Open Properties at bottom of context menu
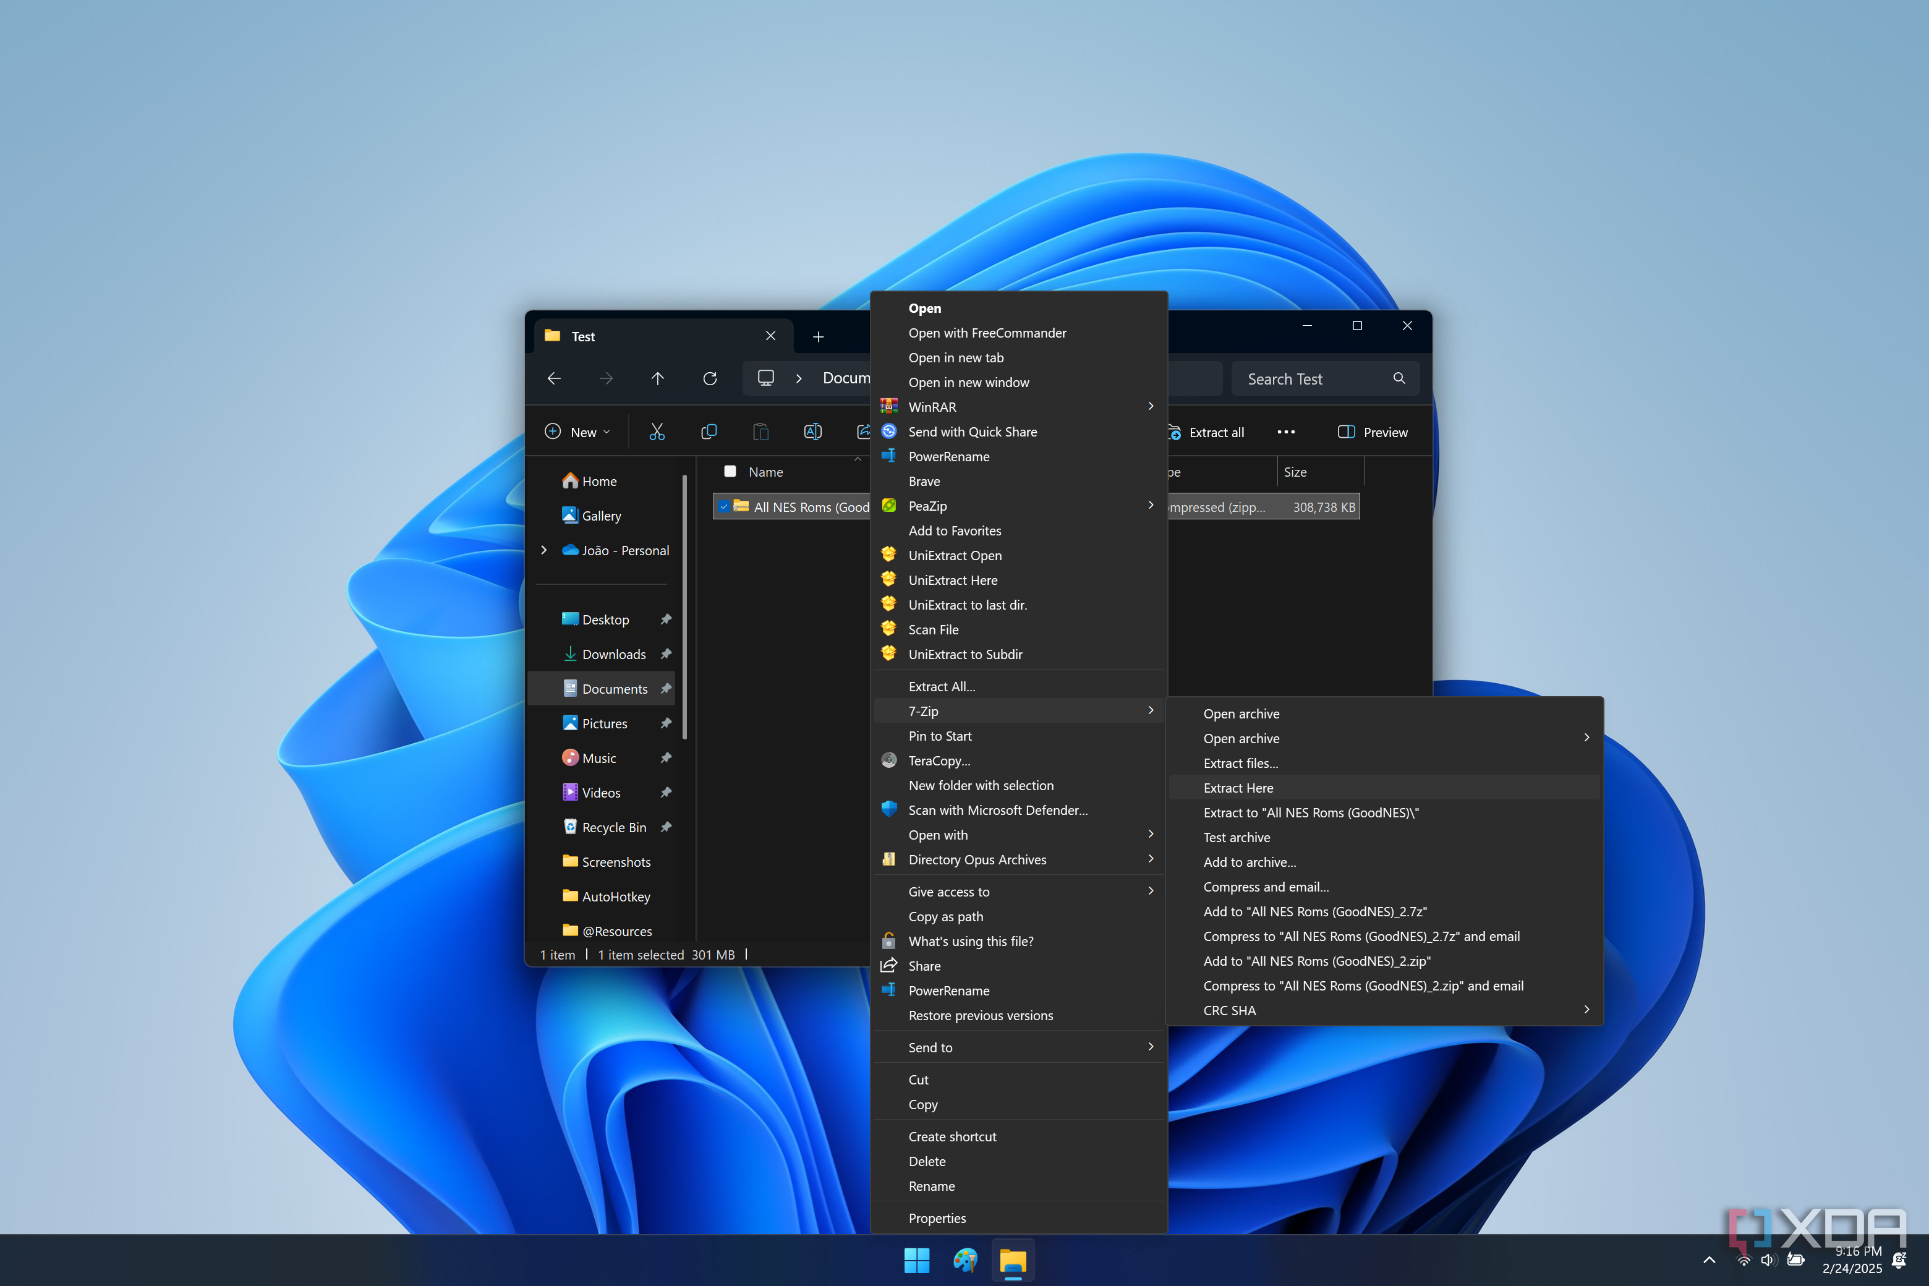The width and height of the screenshot is (1929, 1286). [x=937, y=1218]
